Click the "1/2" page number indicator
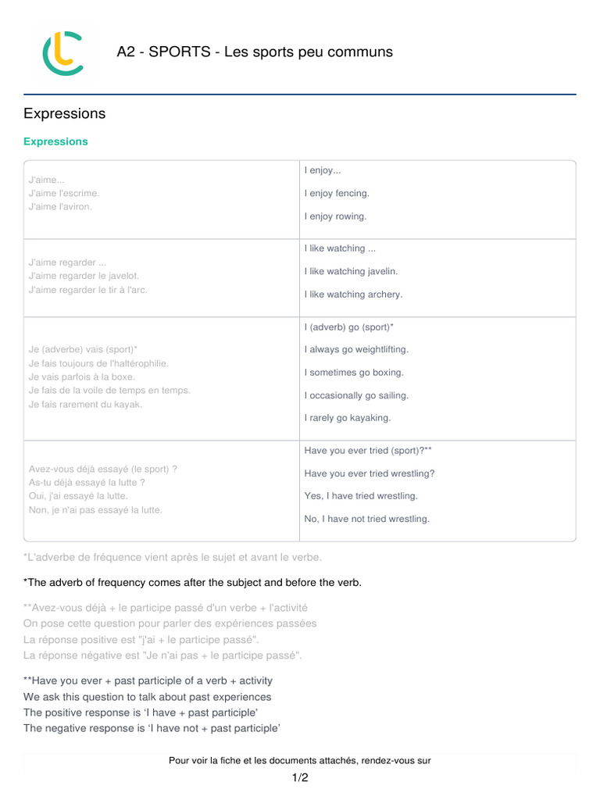 (x=300, y=778)
